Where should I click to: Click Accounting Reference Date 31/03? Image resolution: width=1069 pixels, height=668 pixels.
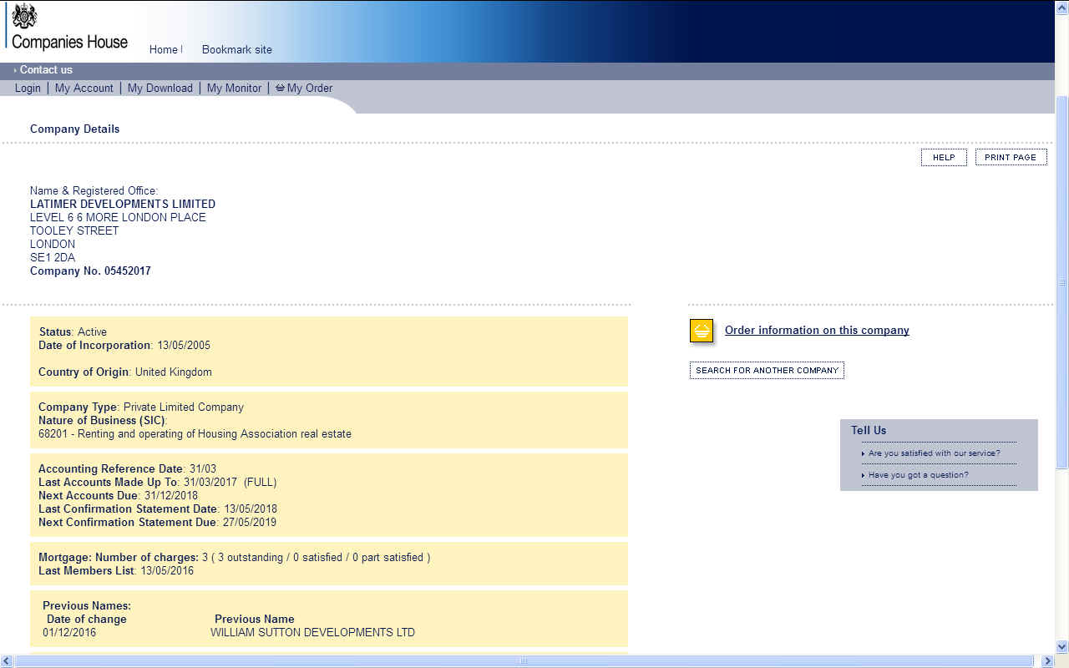[x=127, y=469]
